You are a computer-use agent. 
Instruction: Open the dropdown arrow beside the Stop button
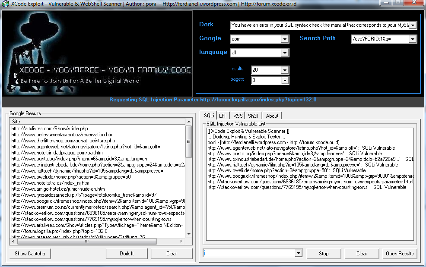point(299,253)
